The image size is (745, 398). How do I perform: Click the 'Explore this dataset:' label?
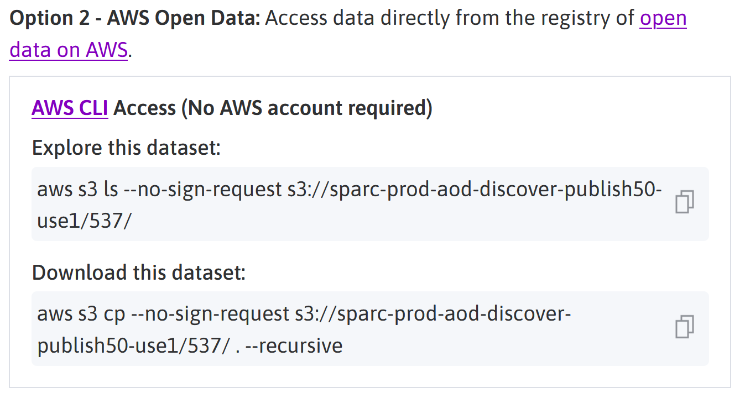click(x=126, y=148)
